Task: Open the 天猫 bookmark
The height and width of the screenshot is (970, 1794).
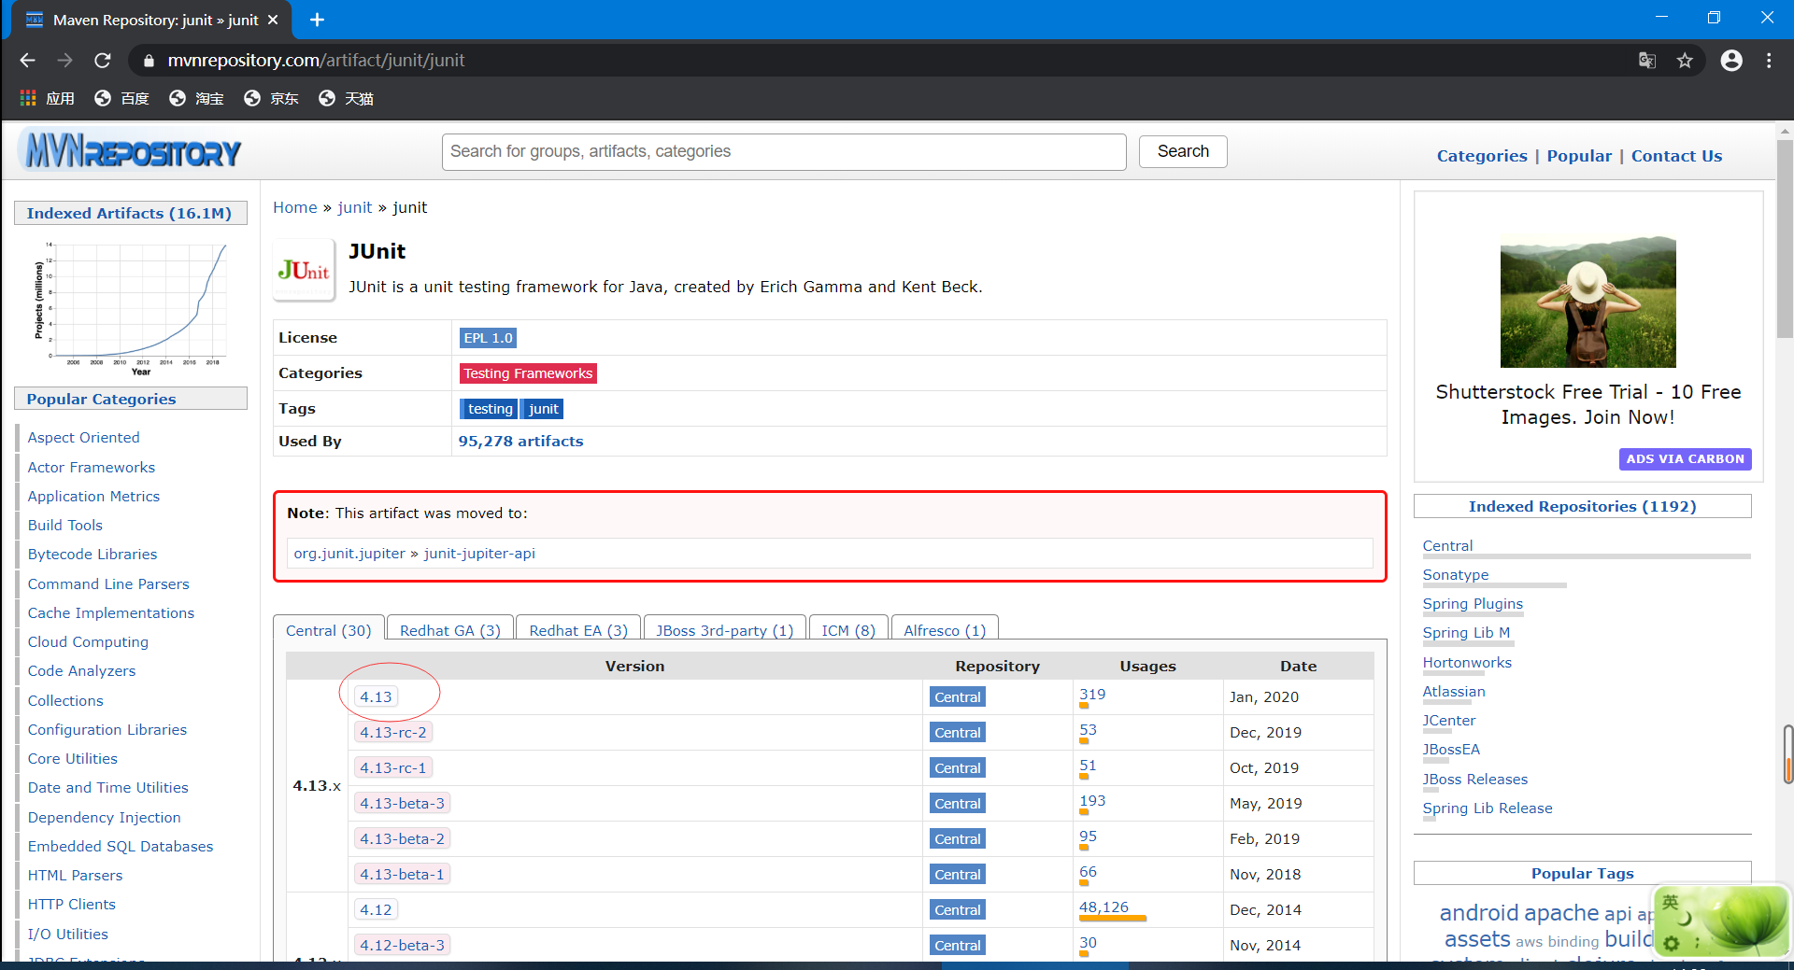Action: click(x=347, y=98)
